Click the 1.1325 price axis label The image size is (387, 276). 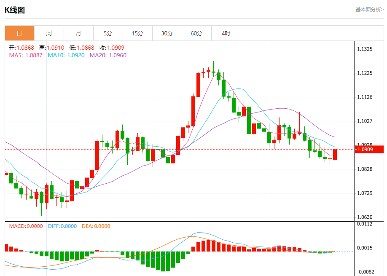tap(365, 49)
